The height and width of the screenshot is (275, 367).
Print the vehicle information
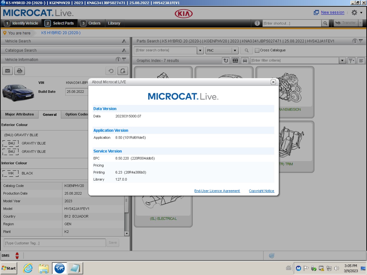pyautogui.click(x=19, y=71)
